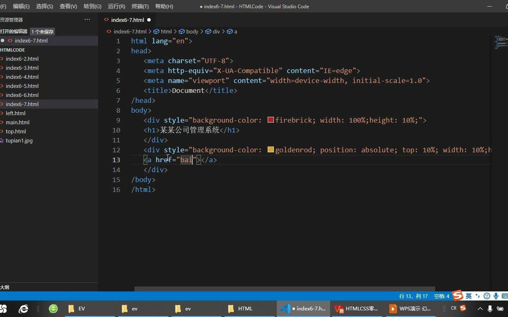508x317 pixels.
Task: Click the a breadcrumb segment
Action: click(x=236, y=31)
